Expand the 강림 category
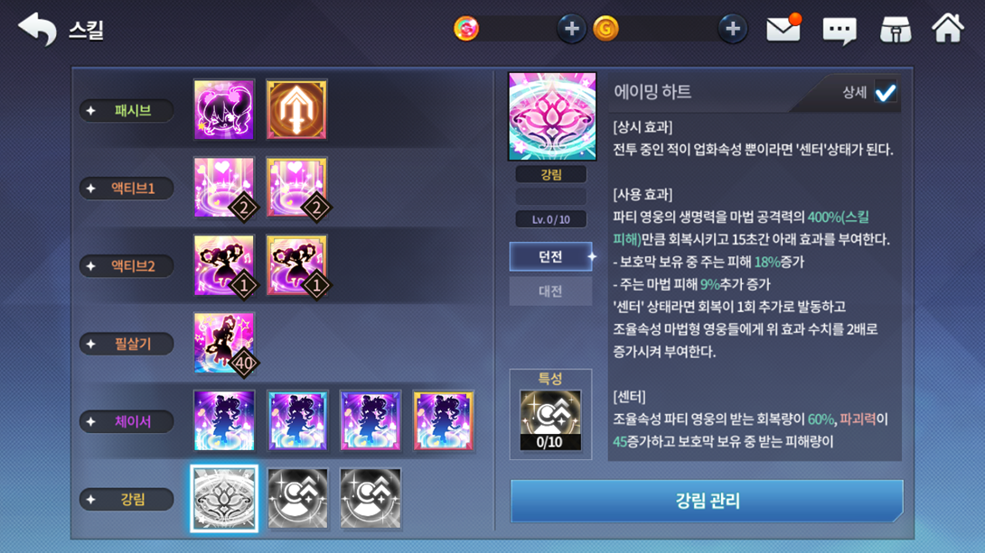 tap(127, 499)
